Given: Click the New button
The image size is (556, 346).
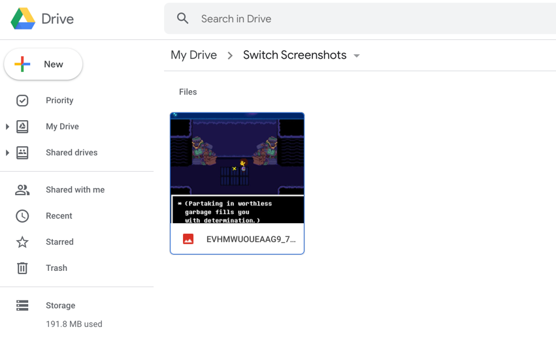Looking at the screenshot, I should tap(43, 64).
